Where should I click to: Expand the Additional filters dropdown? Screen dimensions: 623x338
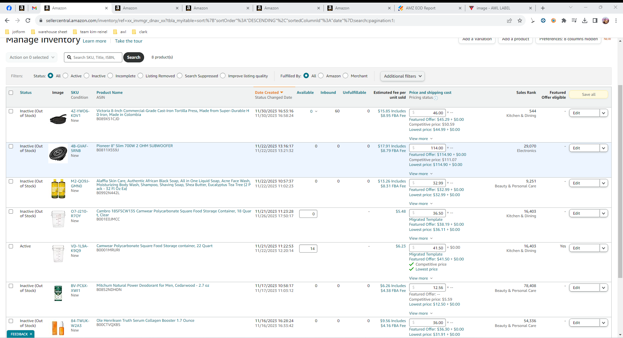[402, 76]
